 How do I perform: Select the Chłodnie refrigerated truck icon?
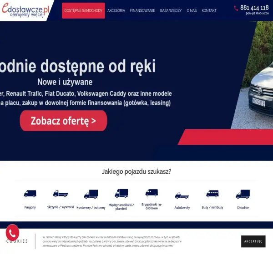(x=243, y=194)
